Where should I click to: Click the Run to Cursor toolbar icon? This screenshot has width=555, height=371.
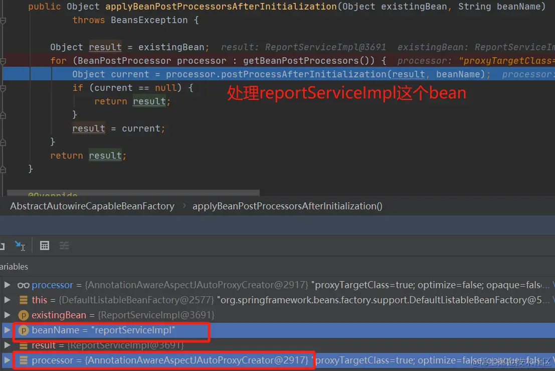[20, 245]
